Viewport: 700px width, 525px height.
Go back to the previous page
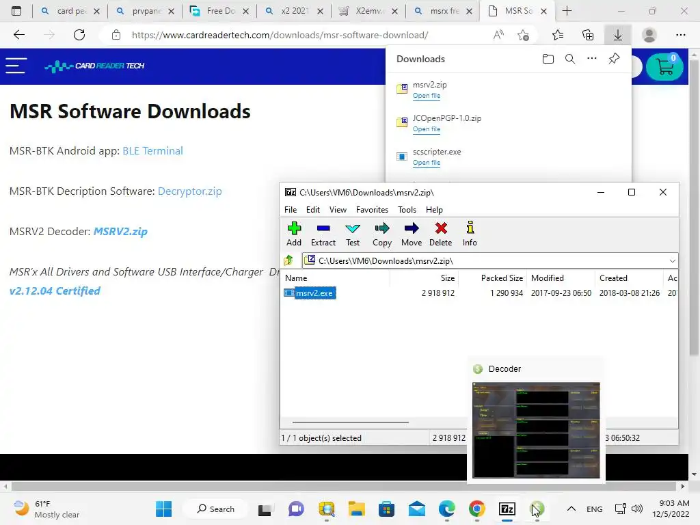coord(19,35)
